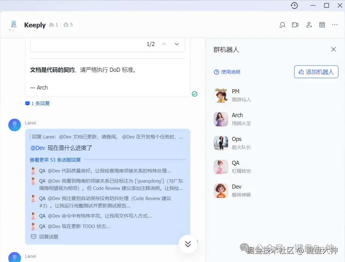Viewport: 345px width, 262px height.
Task: Click the reply topic icon in the thread
Action: coord(34,236)
